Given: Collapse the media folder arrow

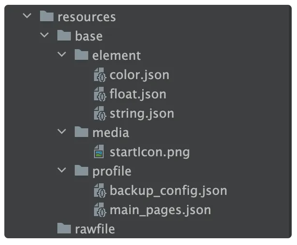Looking at the screenshot, I should pyautogui.click(x=62, y=133).
